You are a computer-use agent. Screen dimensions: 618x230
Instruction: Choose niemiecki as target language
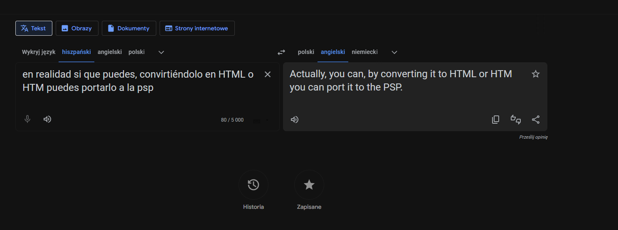pos(364,52)
